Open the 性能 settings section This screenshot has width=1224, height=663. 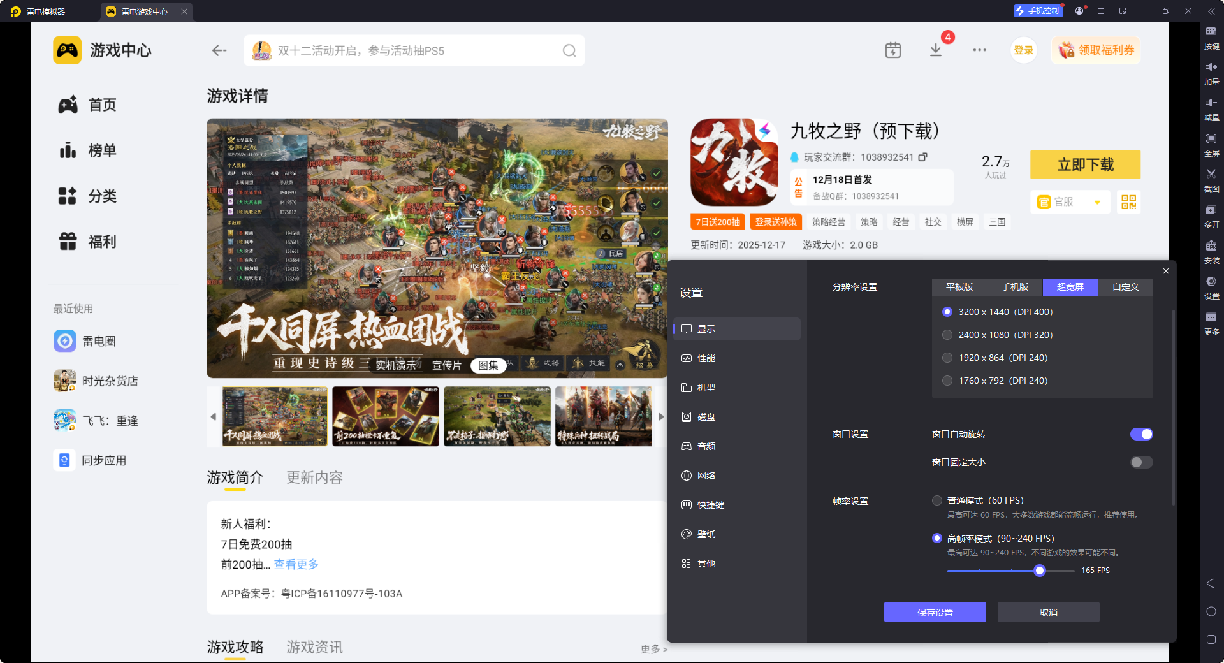tap(706, 358)
